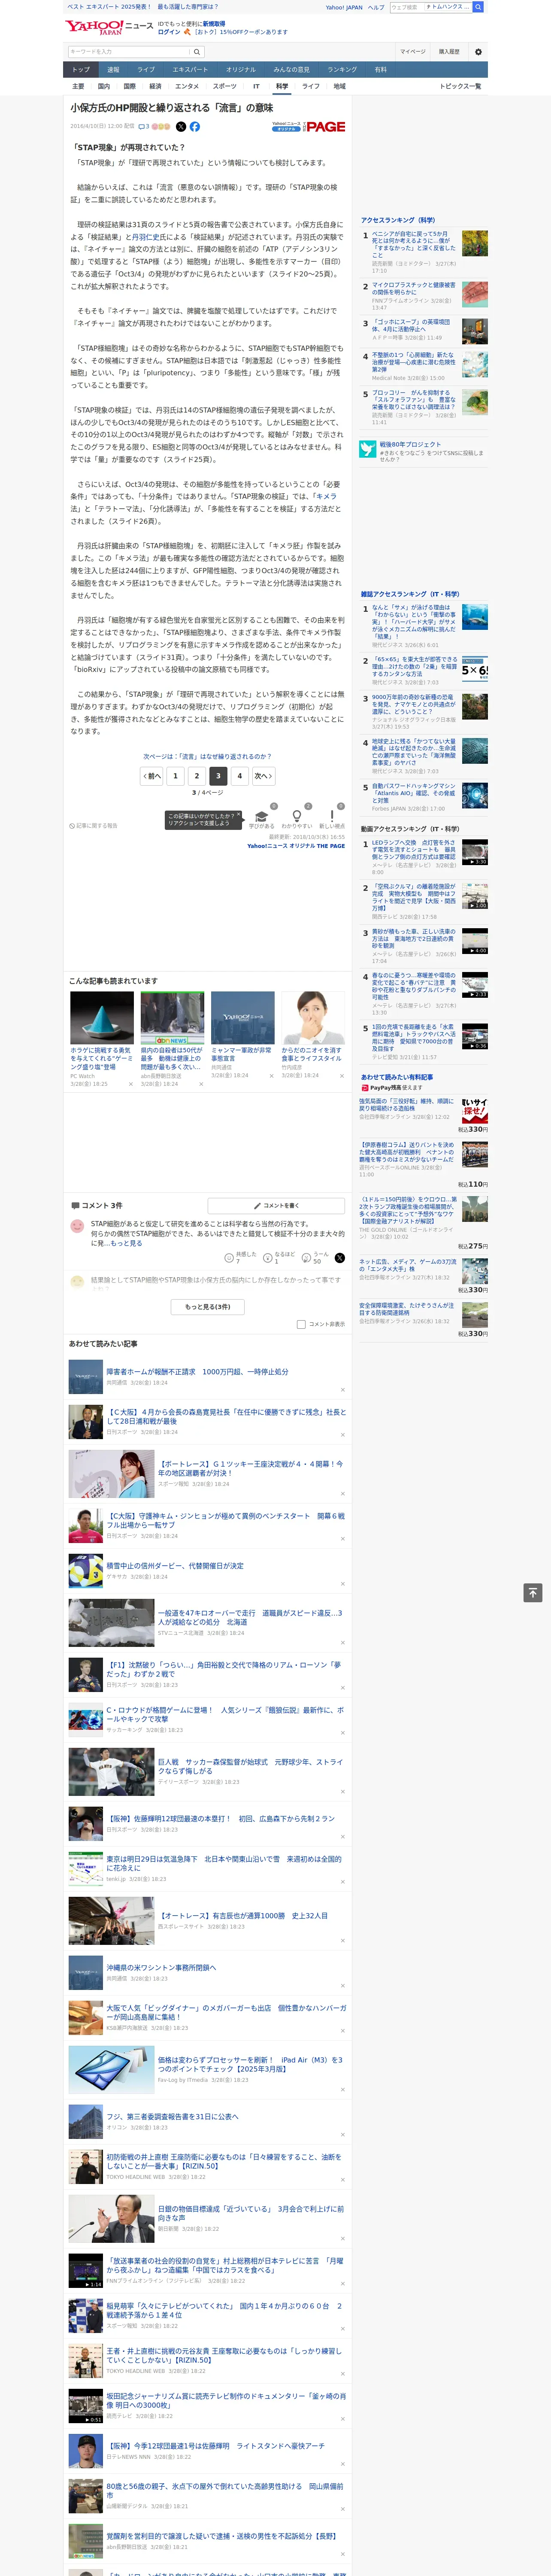Click the ログイン link in the header

(169, 32)
